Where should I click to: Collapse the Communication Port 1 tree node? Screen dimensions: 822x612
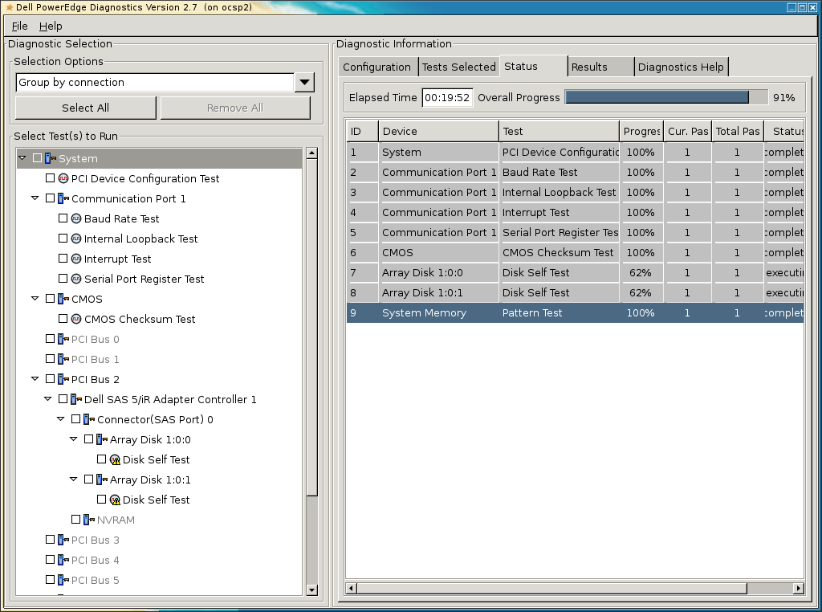pyautogui.click(x=35, y=198)
